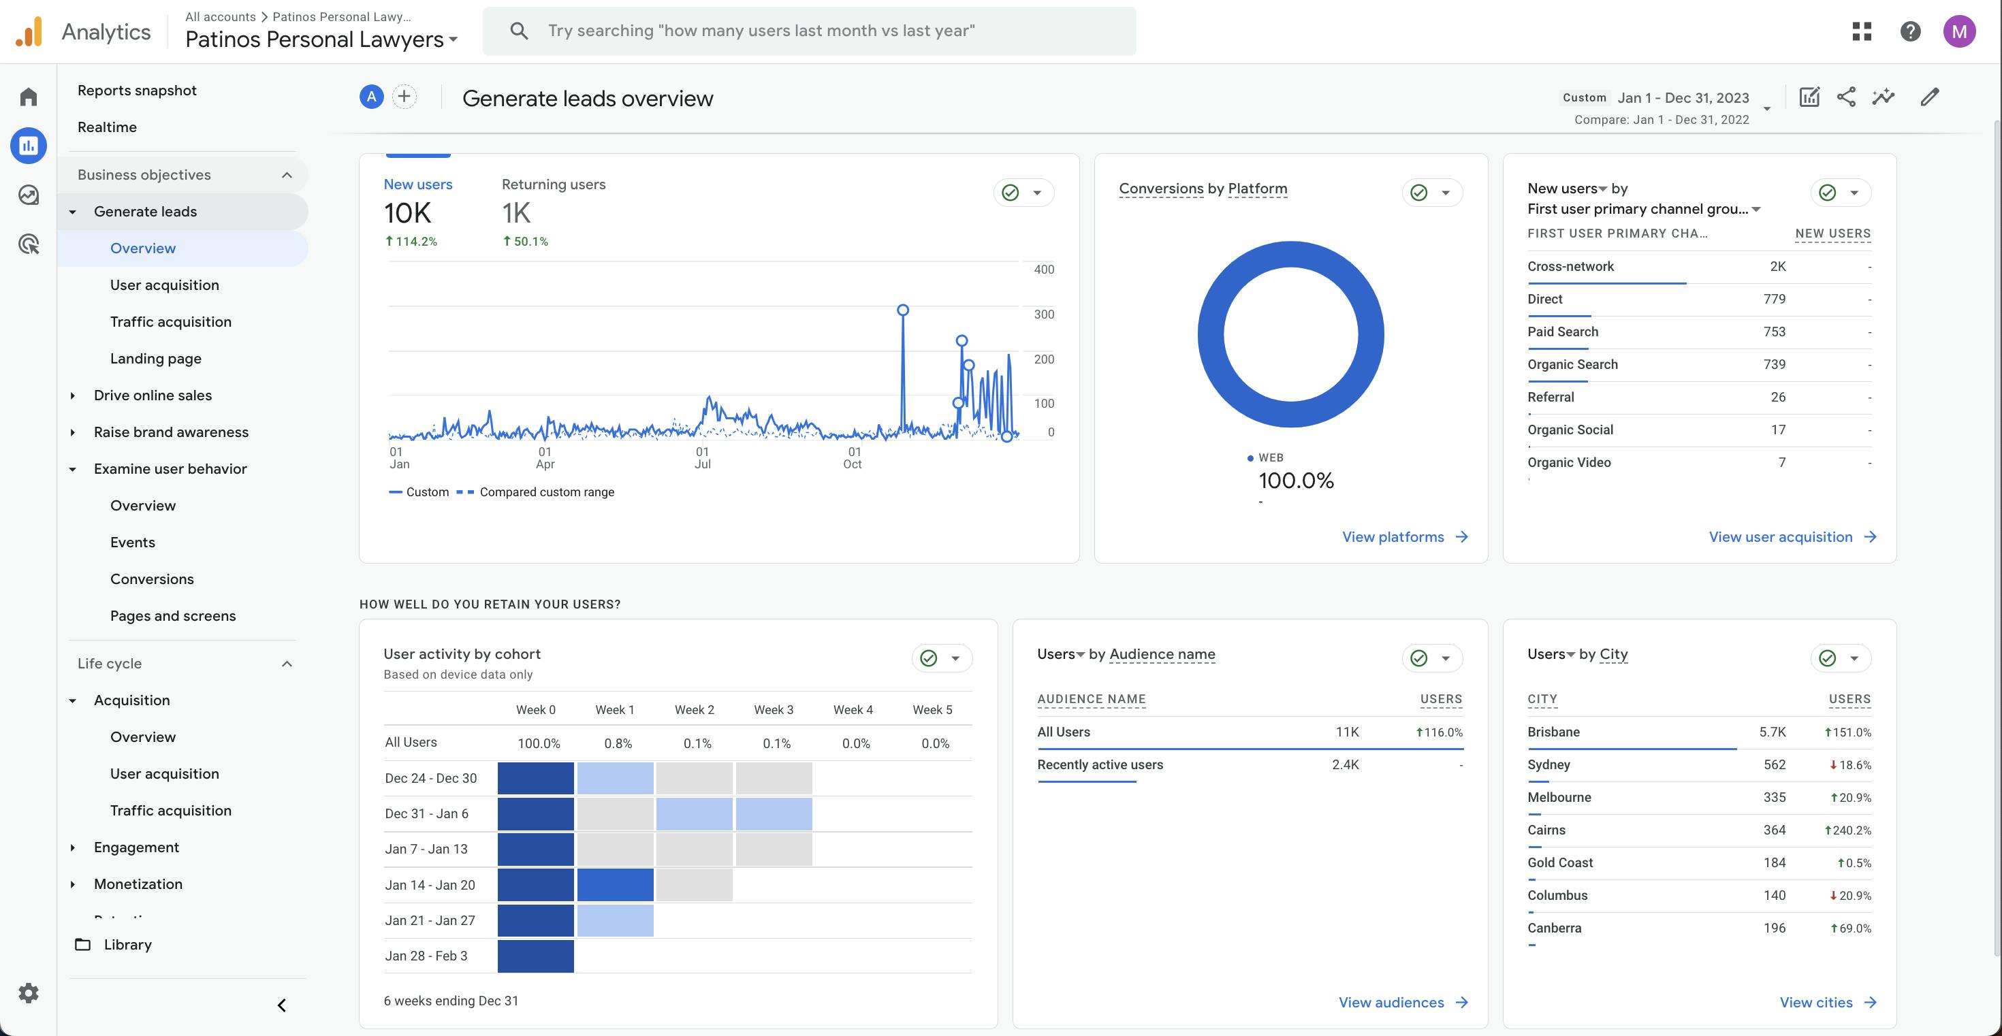Open the Explore icon in left rail

click(x=29, y=195)
